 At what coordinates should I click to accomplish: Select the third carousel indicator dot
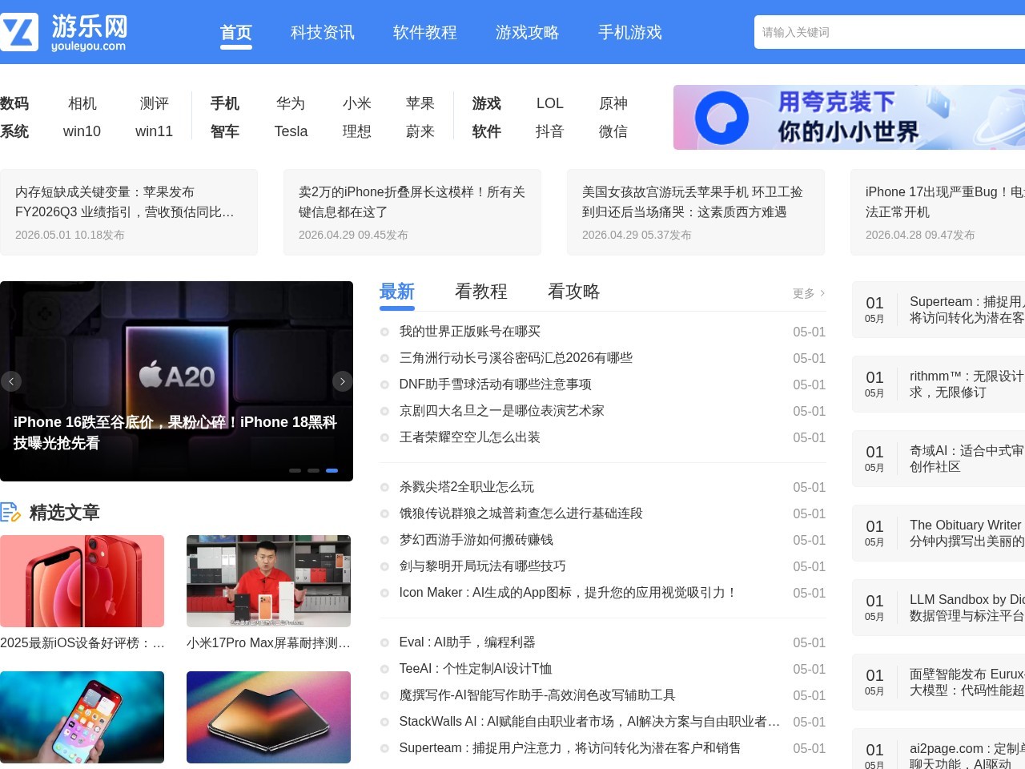click(332, 470)
